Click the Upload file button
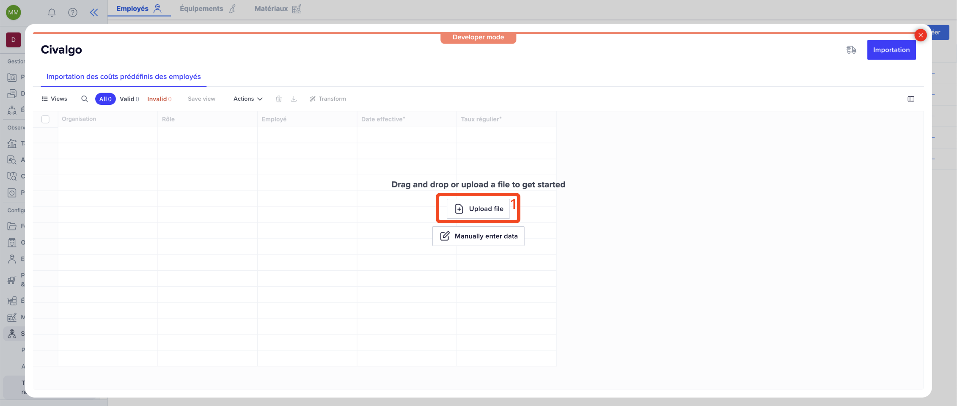 click(478, 209)
